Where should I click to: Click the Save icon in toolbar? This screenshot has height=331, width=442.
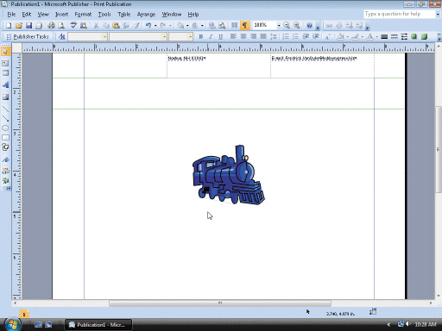(28, 26)
